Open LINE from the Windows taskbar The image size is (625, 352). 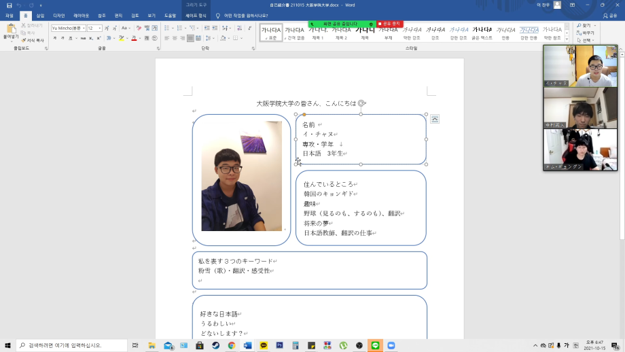pos(375,345)
